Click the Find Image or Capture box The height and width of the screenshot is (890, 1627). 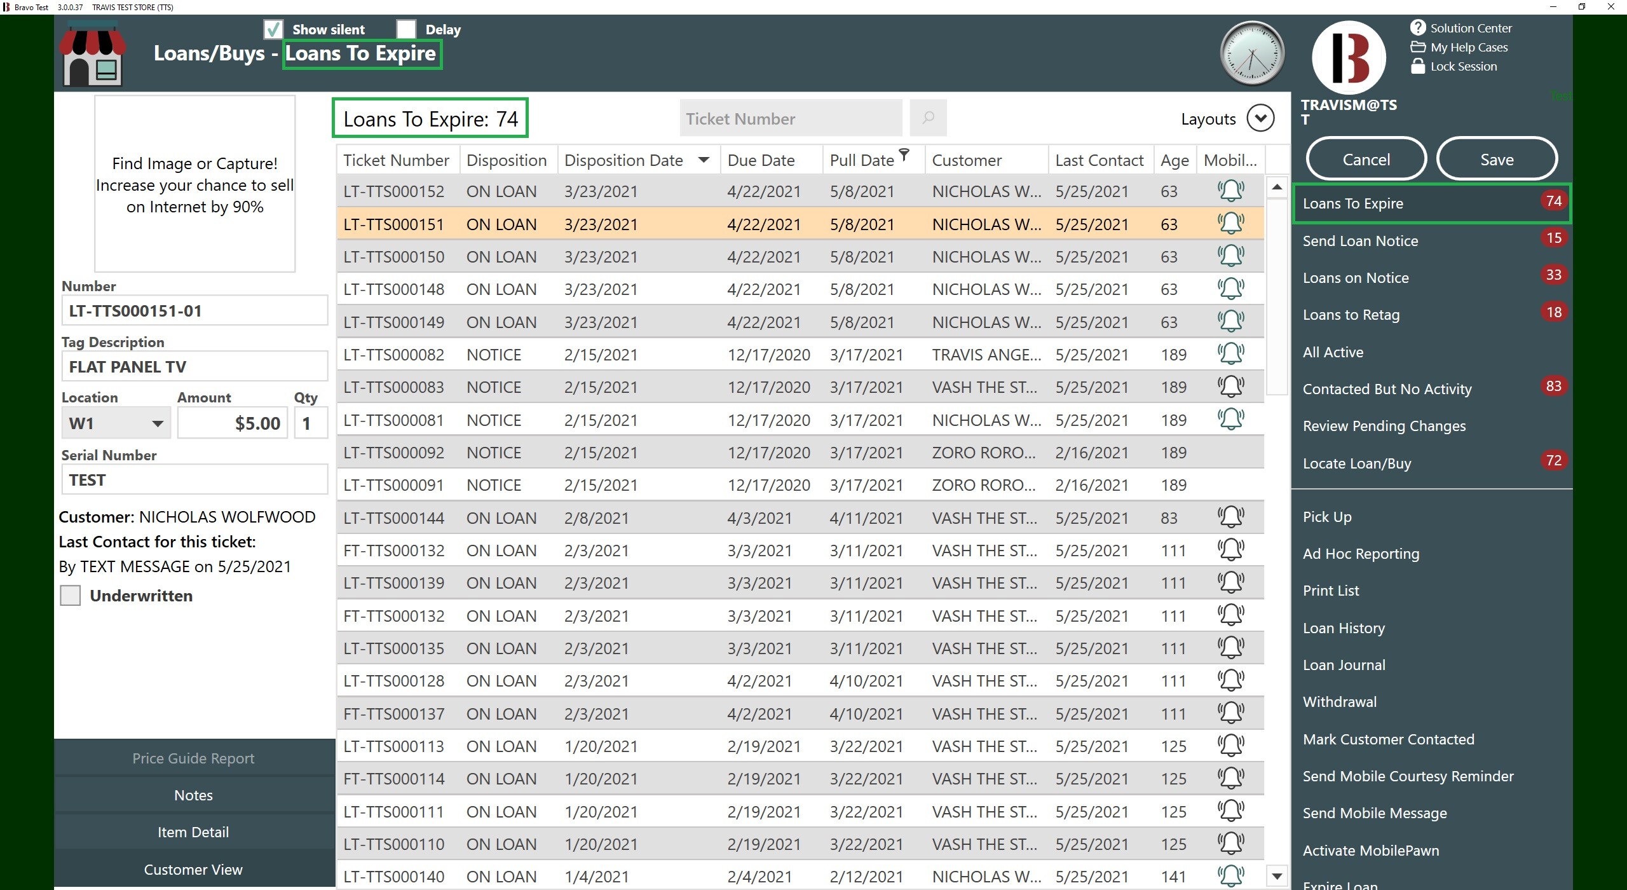[x=194, y=184]
